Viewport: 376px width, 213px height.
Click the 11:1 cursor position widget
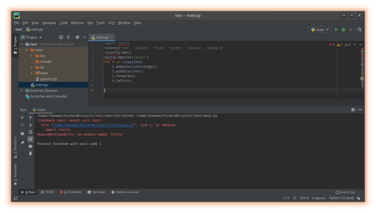(286, 198)
